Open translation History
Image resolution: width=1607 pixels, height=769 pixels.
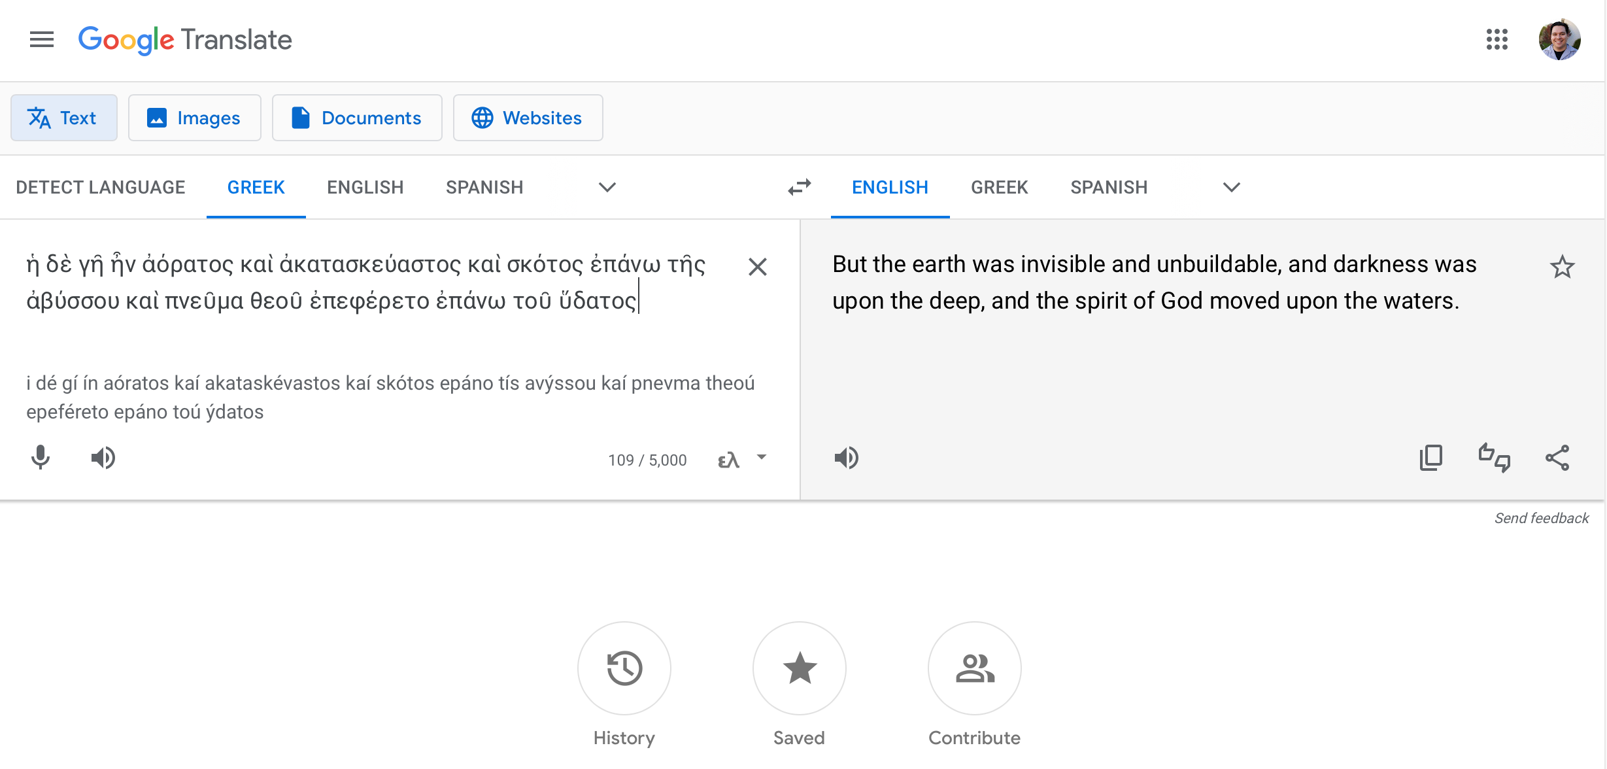coord(624,668)
